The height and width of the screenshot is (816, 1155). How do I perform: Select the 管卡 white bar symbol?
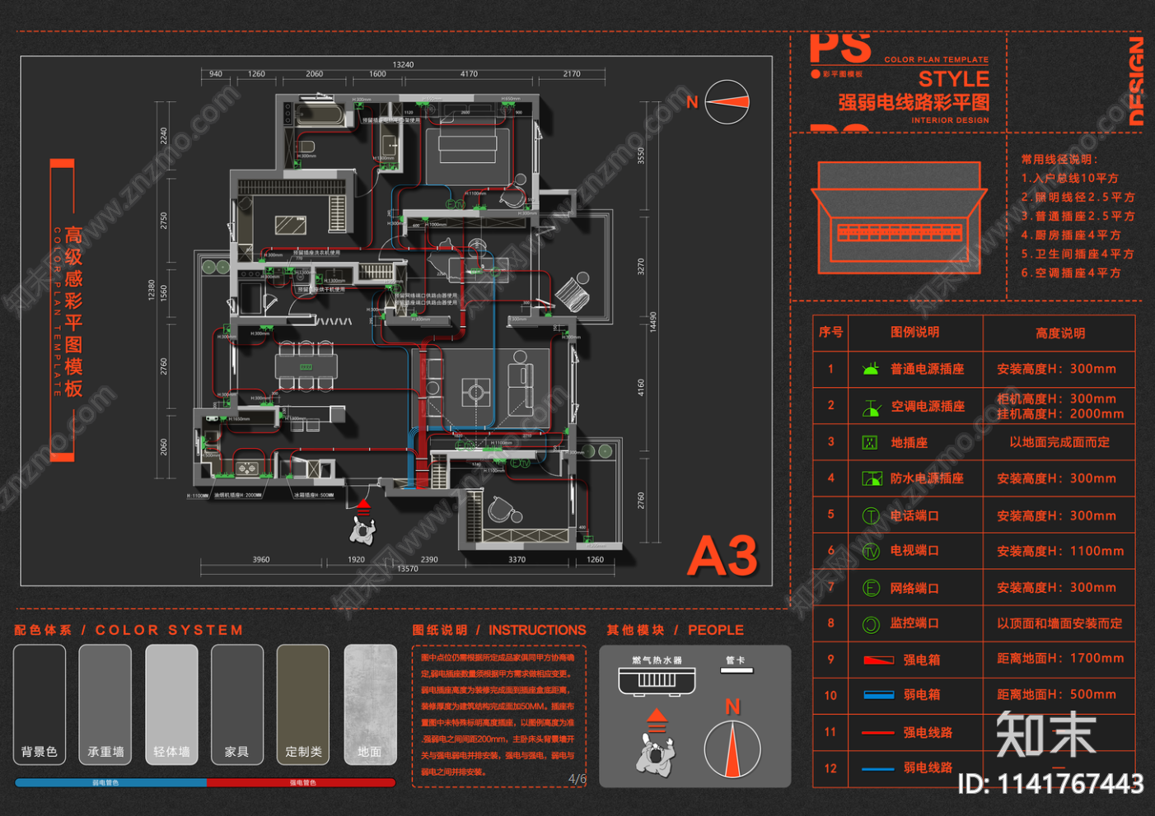[x=736, y=670]
